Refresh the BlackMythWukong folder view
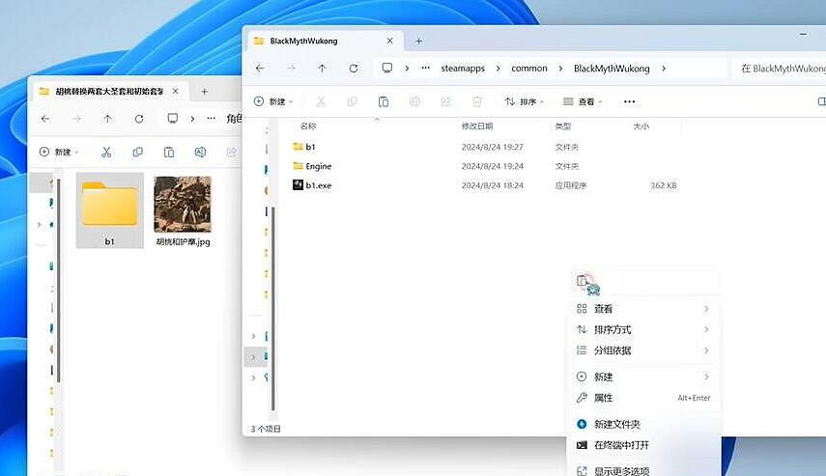Screen dimensions: 826x476 tap(354, 69)
